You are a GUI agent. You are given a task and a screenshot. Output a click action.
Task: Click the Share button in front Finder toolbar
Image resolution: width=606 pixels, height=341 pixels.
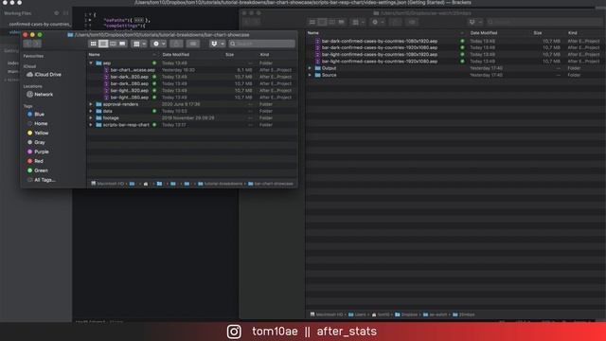point(176,44)
